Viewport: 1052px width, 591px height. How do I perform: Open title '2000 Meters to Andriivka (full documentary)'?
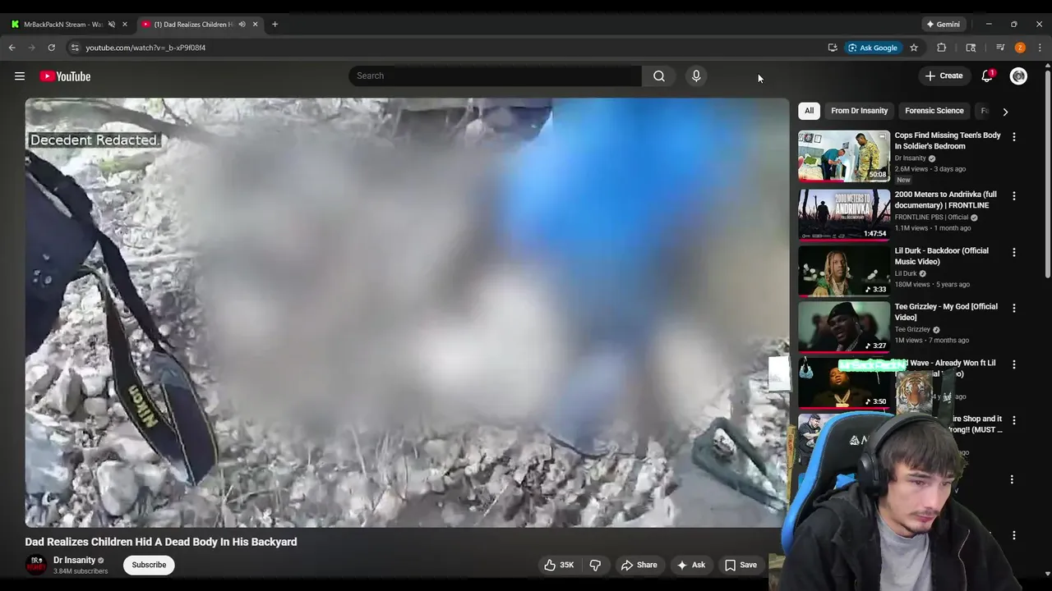946,199
